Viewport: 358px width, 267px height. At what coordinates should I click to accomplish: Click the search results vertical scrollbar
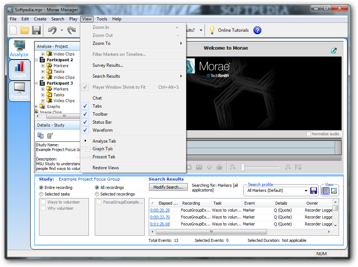tap(335, 208)
